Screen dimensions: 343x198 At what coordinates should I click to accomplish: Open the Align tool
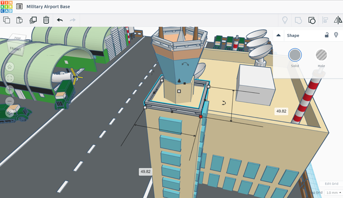click(325, 20)
